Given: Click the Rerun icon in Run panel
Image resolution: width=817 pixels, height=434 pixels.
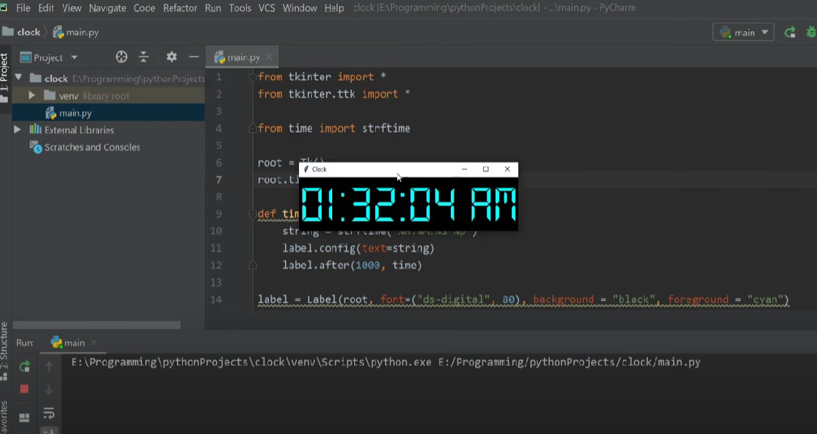Looking at the screenshot, I should pyautogui.click(x=24, y=367).
